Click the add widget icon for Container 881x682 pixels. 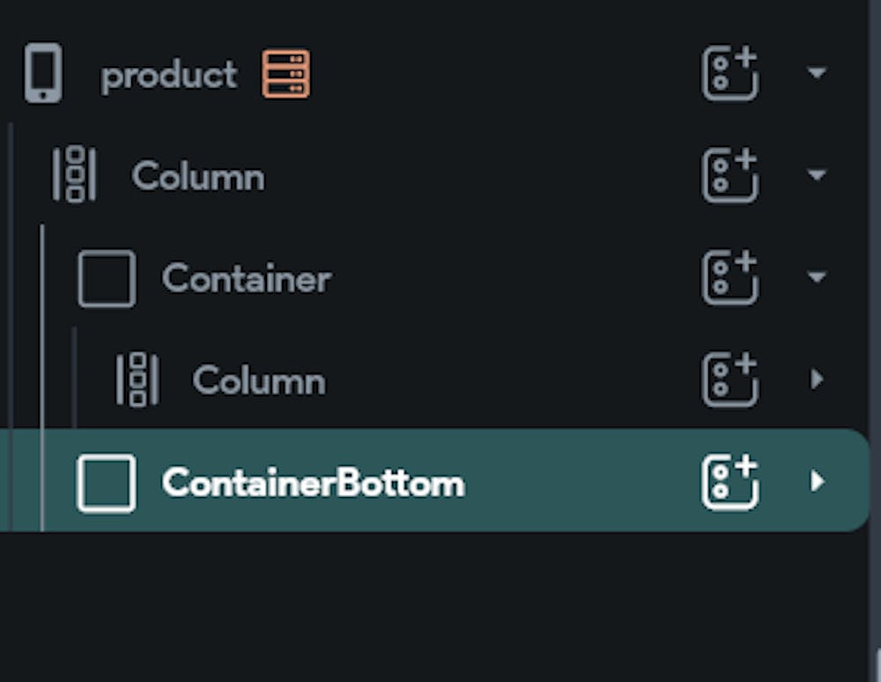(729, 278)
